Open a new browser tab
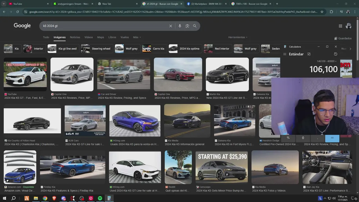 tap(277, 4)
